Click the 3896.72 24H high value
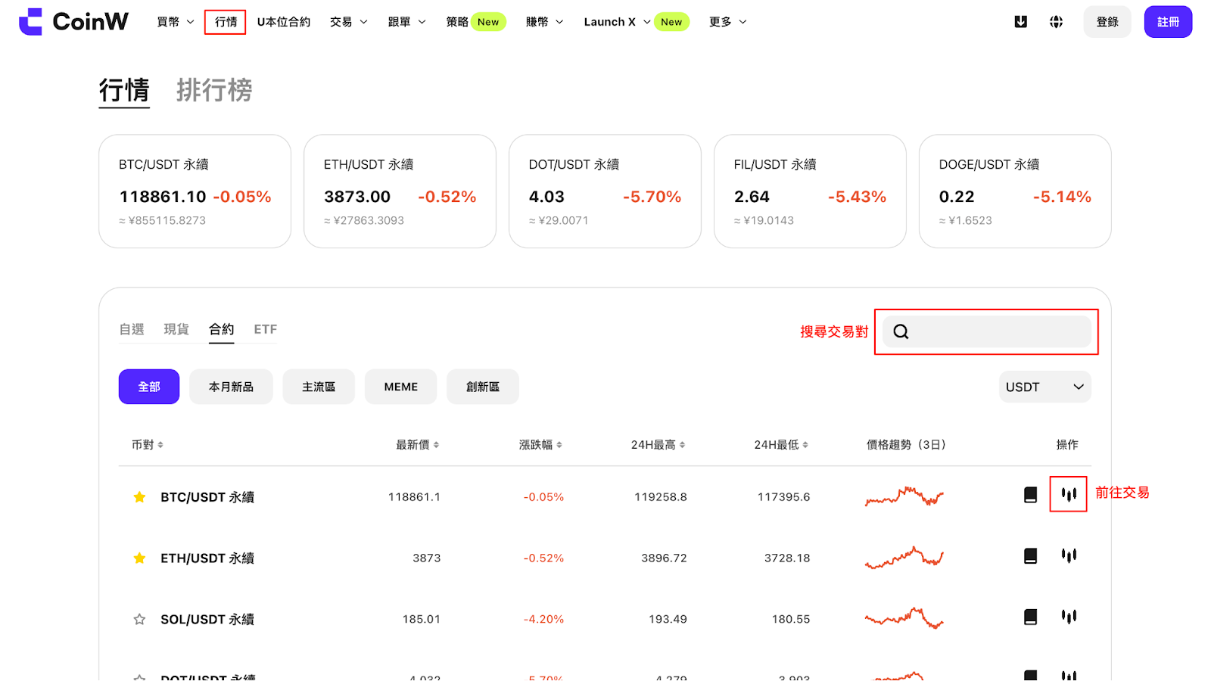This screenshot has width=1211, height=681. [665, 558]
